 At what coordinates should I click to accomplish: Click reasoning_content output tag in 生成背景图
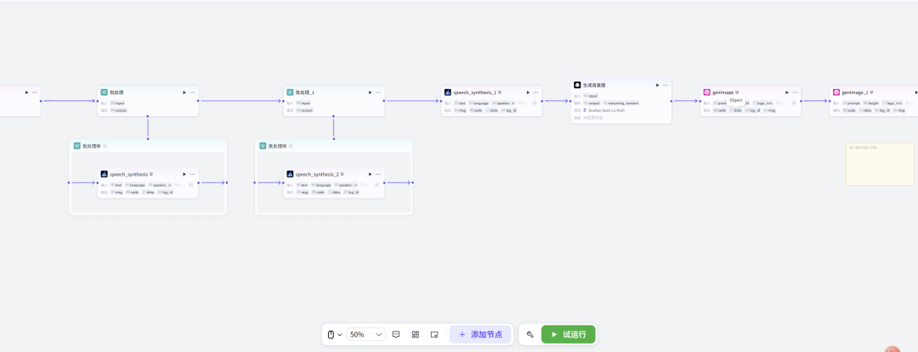[x=623, y=103]
